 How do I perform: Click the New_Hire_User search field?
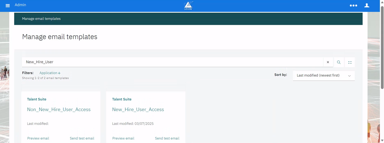171,62
